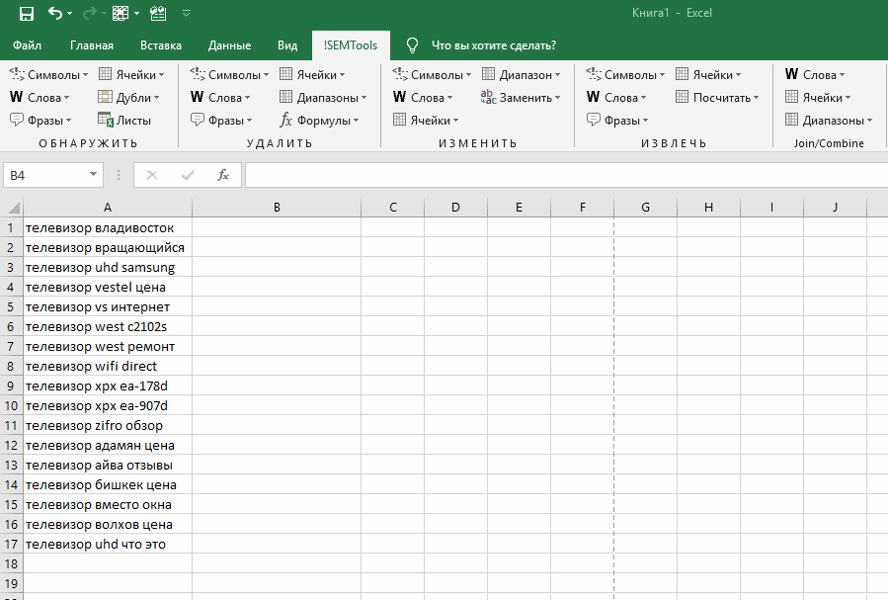Select cell 'телевизор вместо окна'
Viewport: 888px width, 600px height.
[x=108, y=505]
